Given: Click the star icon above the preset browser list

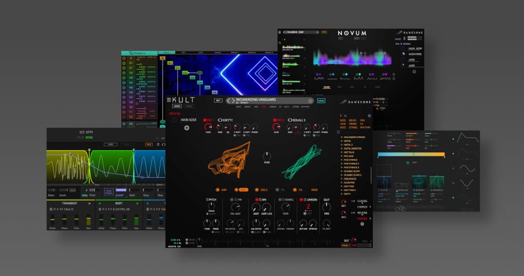Looking at the screenshot, I should pos(369,115).
